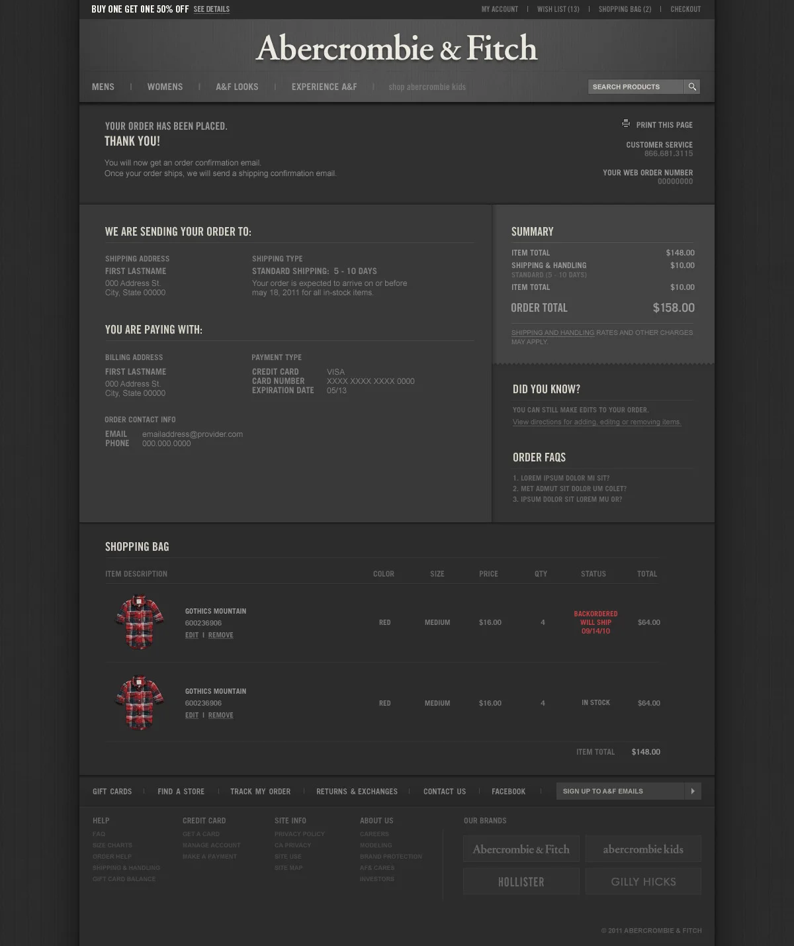The image size is (794, 946).
Task: Open Gift Card Balance link
Action: tap(124, 879)
